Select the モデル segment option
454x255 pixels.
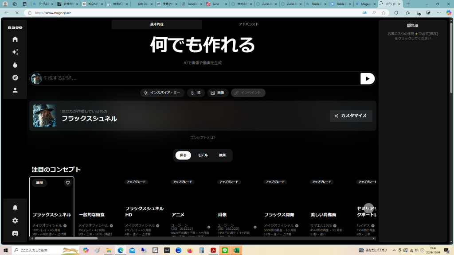(203, 155)
